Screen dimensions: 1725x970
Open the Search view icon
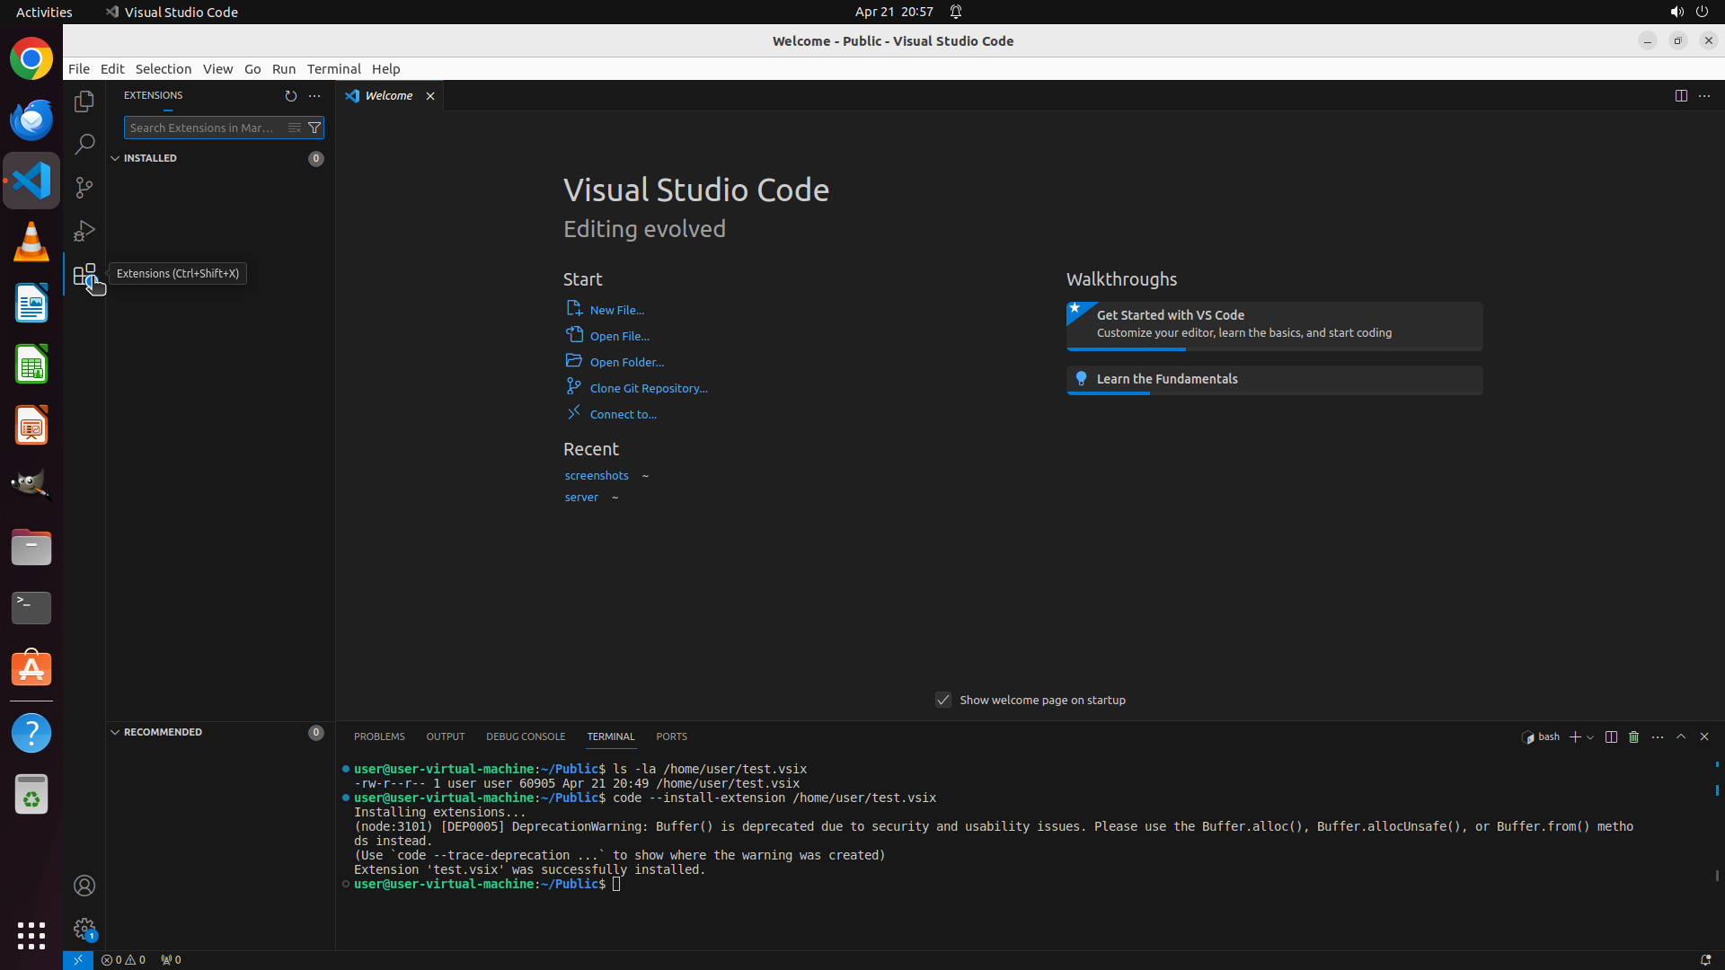pyautogui.click(x=84, y=145)
